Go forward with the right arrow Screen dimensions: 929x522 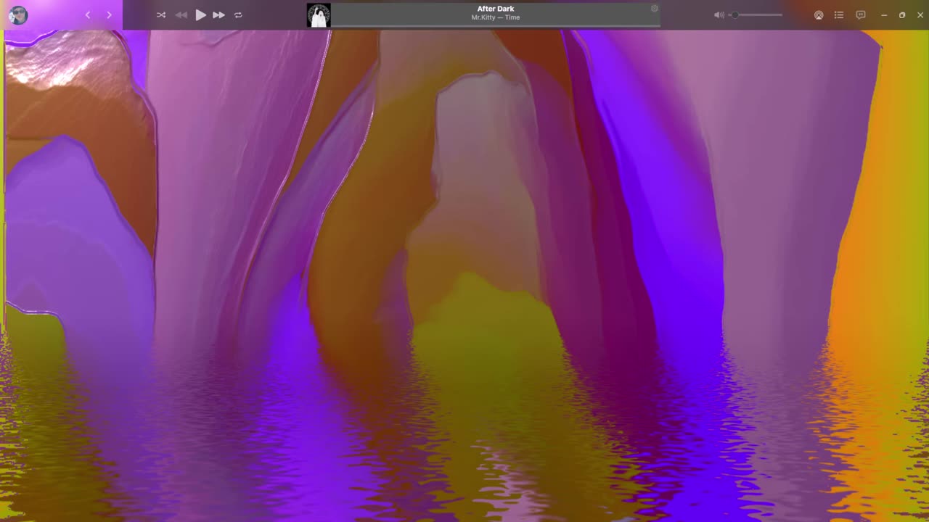click(109, 14)
